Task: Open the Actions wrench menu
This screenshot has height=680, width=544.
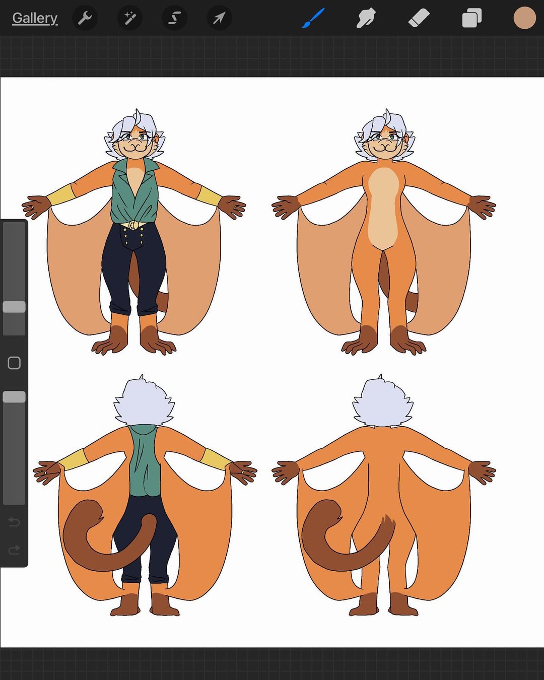Action: tap(85, 19)
